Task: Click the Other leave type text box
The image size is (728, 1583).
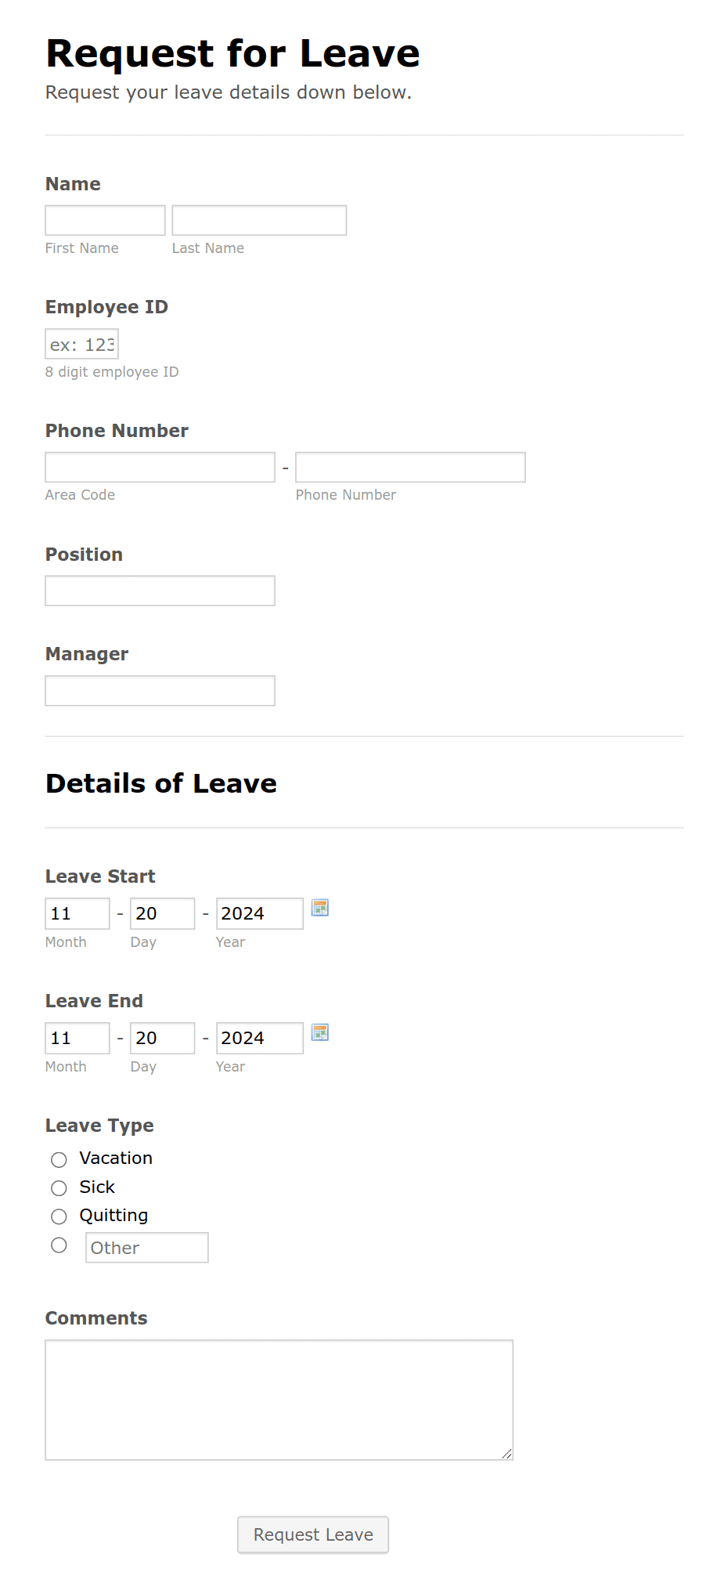Action: pyautogui.click(x=147, y=1248)
